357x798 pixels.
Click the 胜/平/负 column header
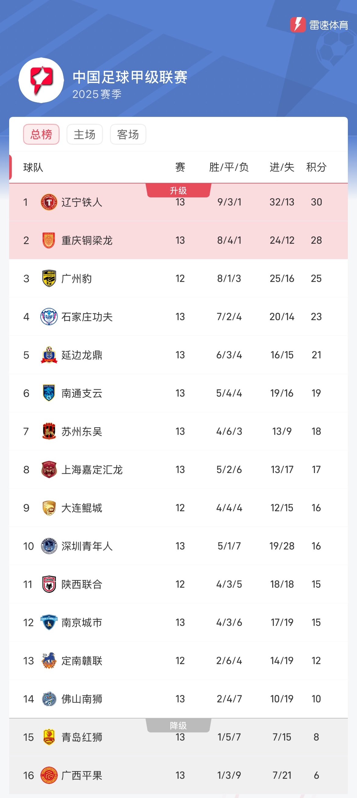pos(229,167)
